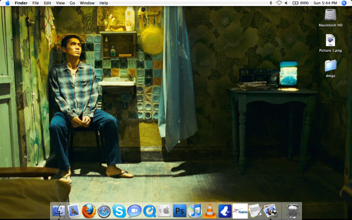This screenshot has width=352, height=220.
Task: Launch TextEdit from the Dock
Action: point(255,211)
